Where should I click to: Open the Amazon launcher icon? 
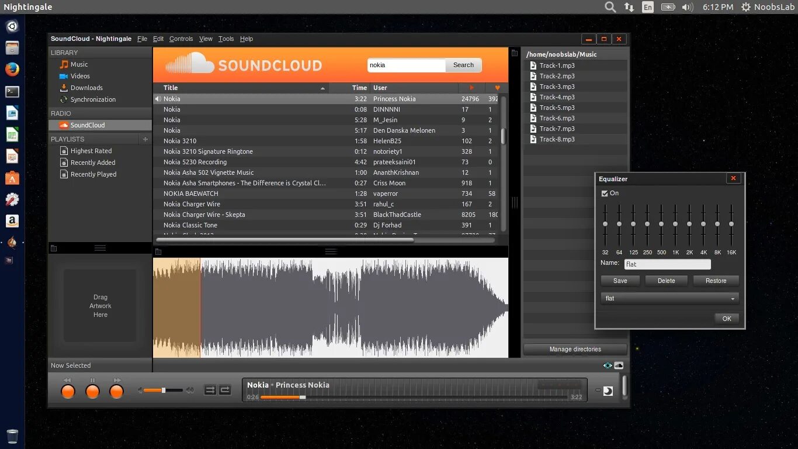coord(12,221)
